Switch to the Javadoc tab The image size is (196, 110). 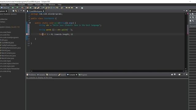coord(41,75)
